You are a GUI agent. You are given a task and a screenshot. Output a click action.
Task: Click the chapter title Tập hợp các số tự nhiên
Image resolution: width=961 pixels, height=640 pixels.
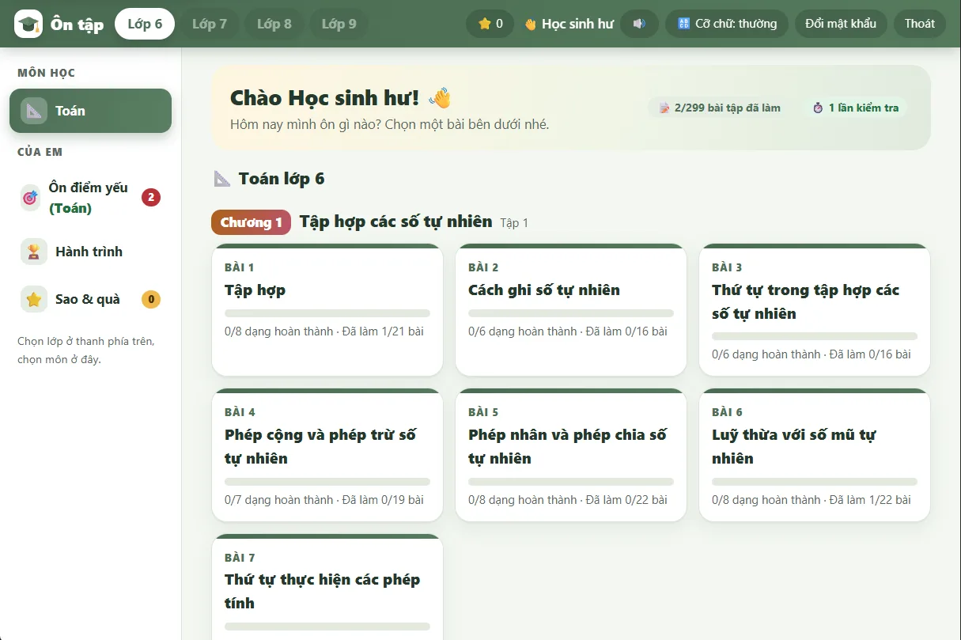pyautogui.click(x=396, y=222)
